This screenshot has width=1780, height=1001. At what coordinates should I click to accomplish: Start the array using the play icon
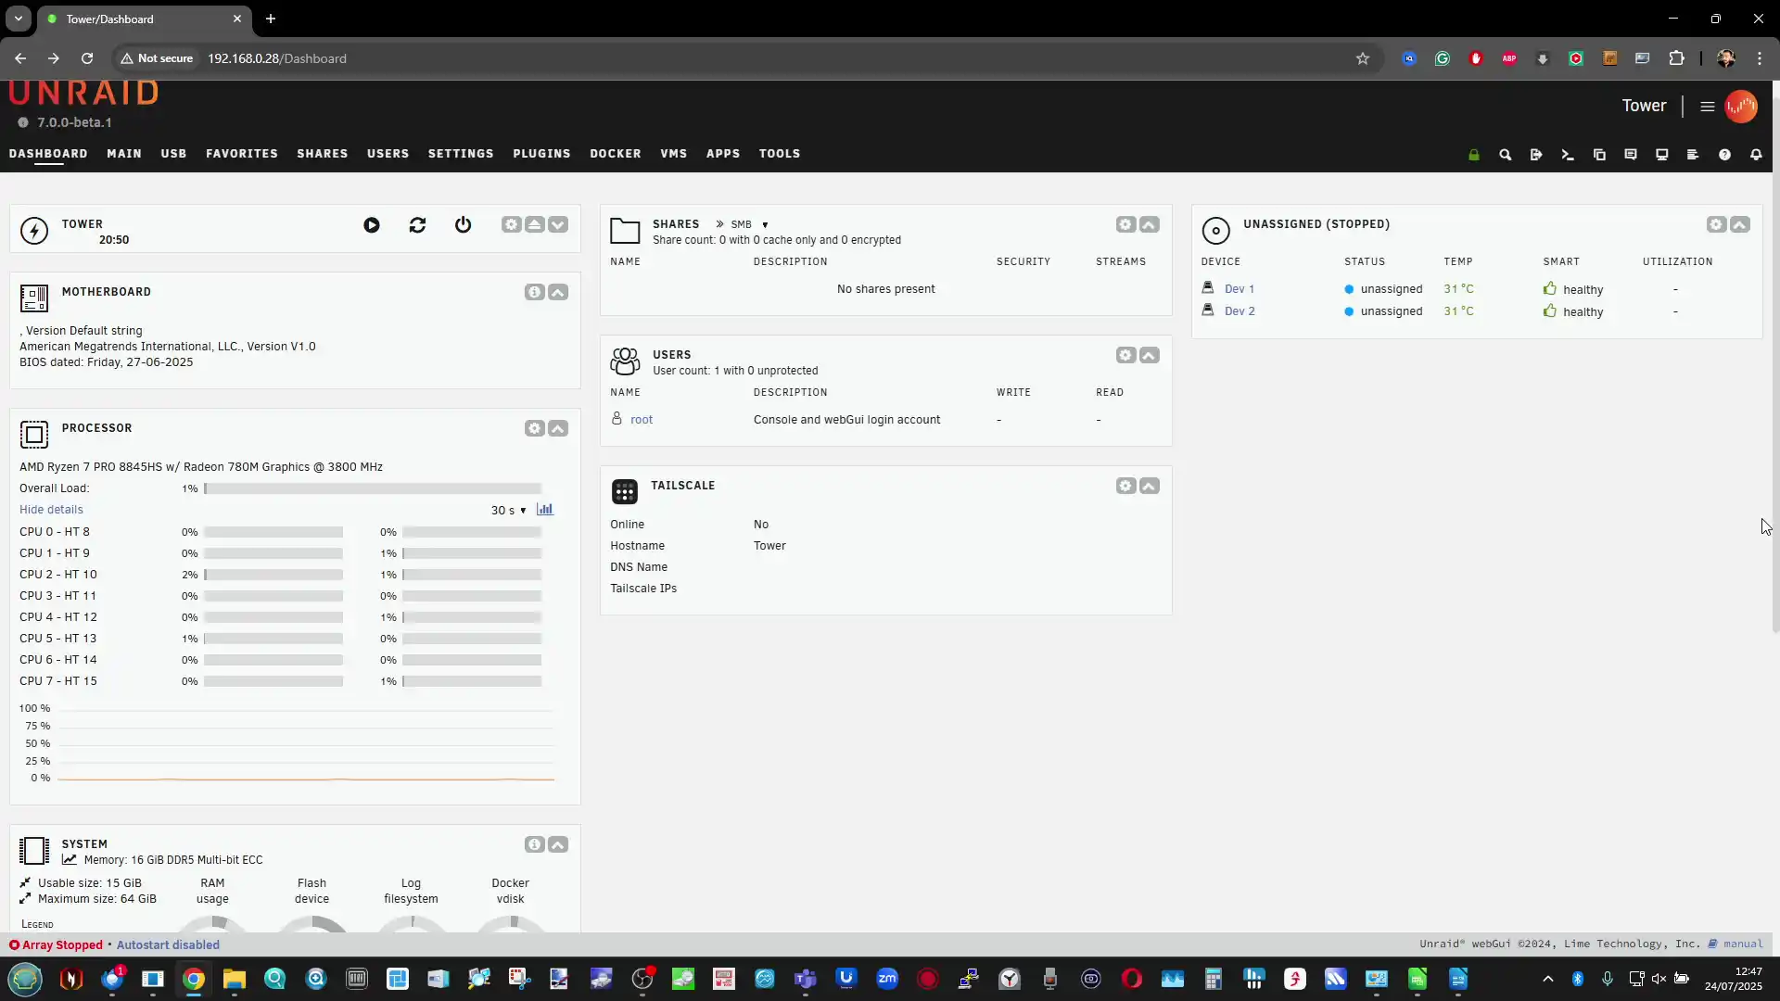tap(372, 225)
